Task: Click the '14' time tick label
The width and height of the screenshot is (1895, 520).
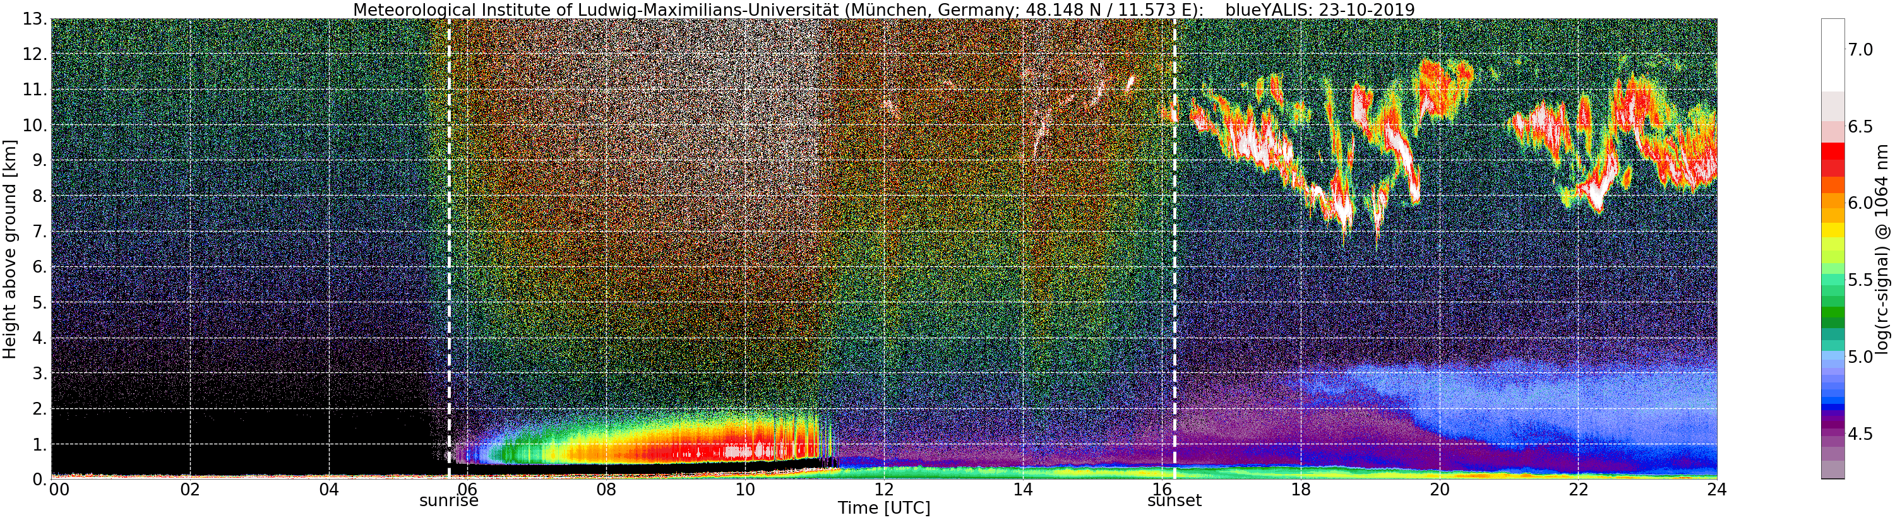Action: coord(1022,489)
